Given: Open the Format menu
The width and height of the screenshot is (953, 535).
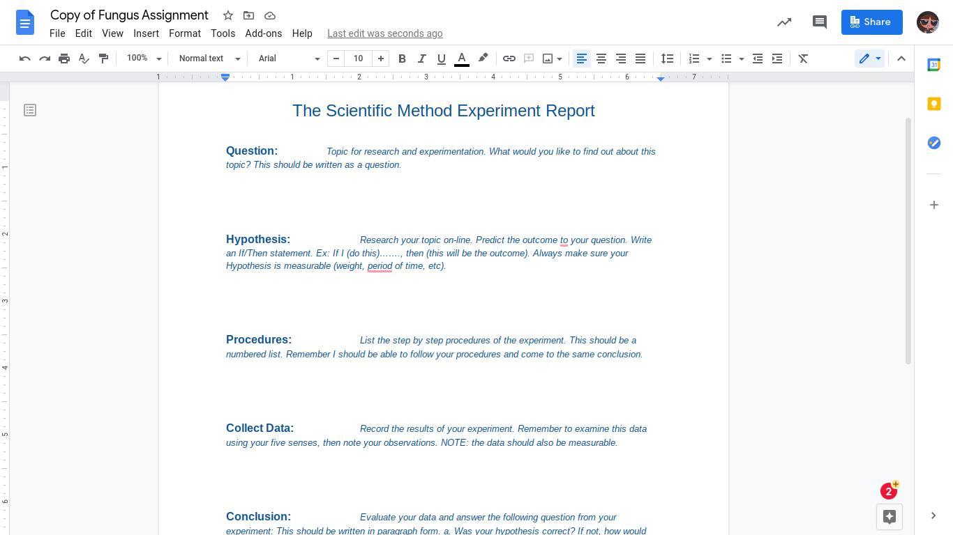Looking at the screenshot, I should [185, 33].
